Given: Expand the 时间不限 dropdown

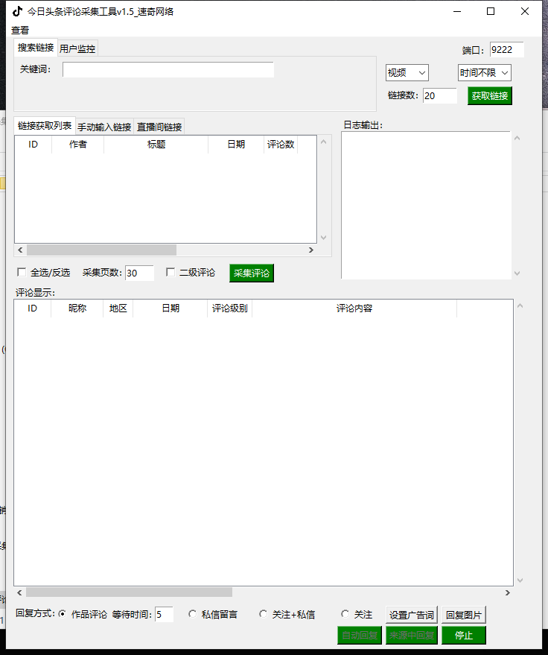Looking at the screenshot, I should (x=484, y=72).
